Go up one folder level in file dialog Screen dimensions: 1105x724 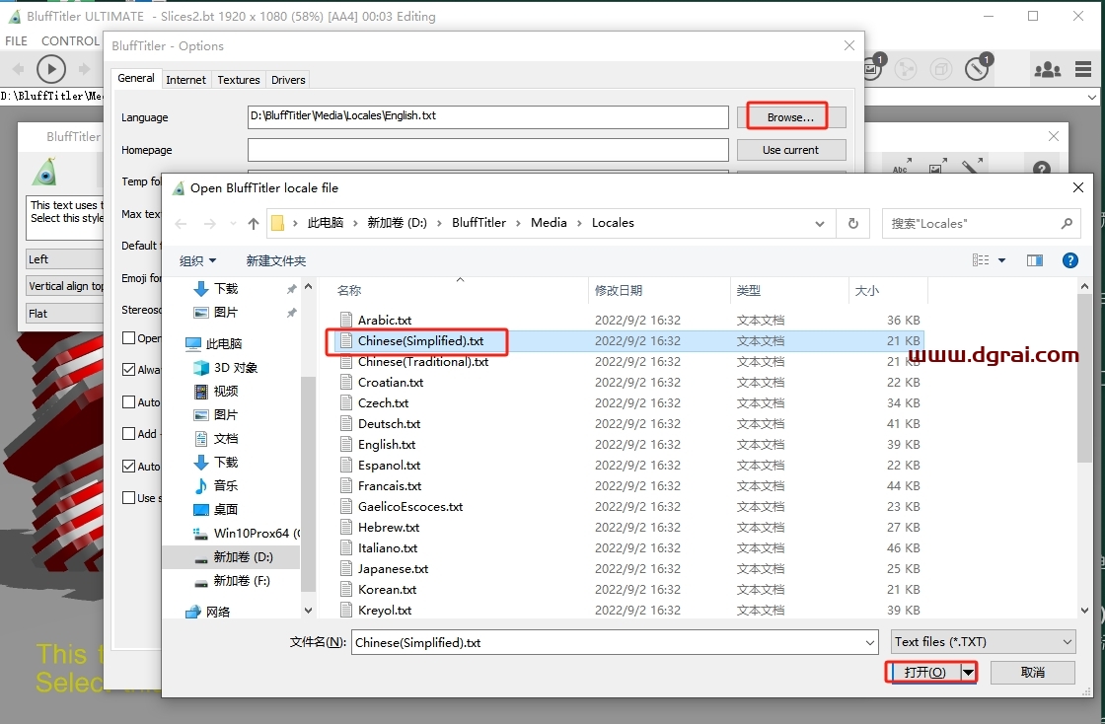[254, 224]
